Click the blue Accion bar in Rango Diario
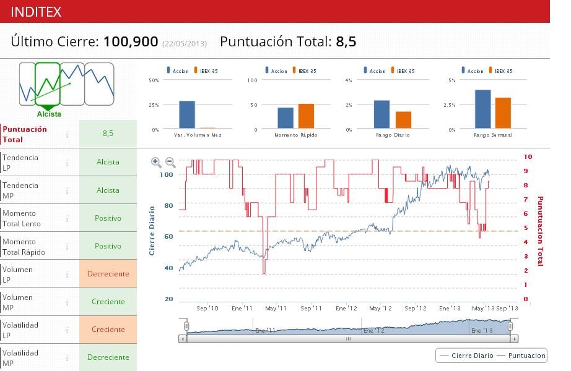 click(x=381, y=114)
